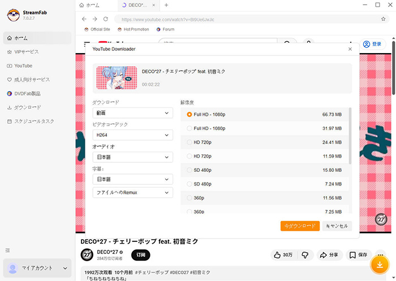Click the resolution list scrollbar
This screenshot has height=281, width=396.
350,136
